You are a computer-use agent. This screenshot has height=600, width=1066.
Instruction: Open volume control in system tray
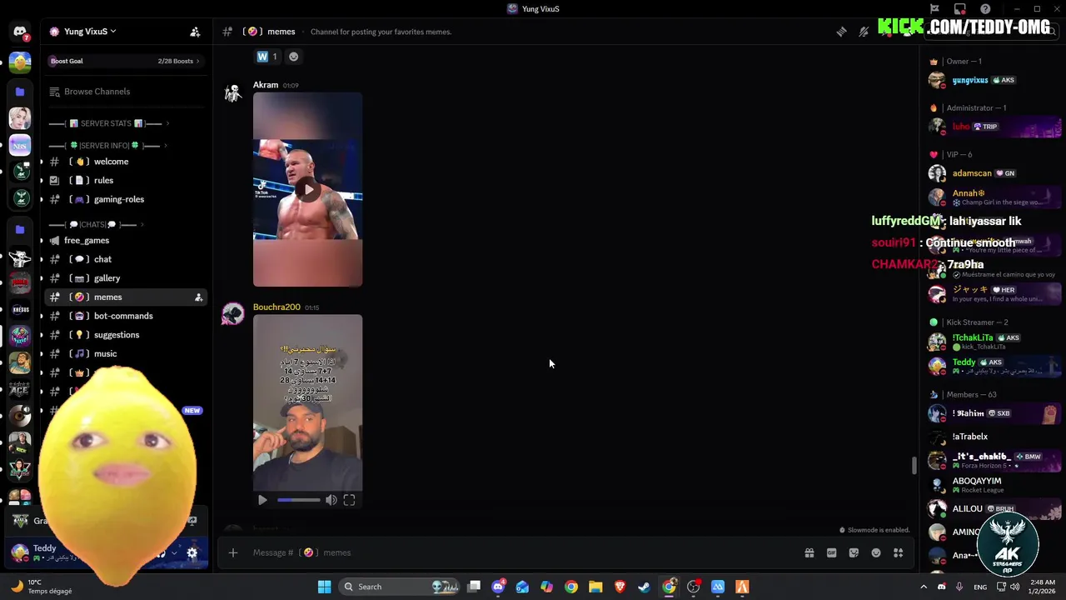[1016, 587]
